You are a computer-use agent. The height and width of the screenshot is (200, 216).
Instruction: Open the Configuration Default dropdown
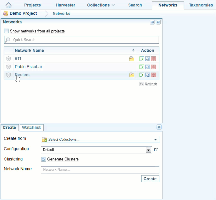click(148, 150)
